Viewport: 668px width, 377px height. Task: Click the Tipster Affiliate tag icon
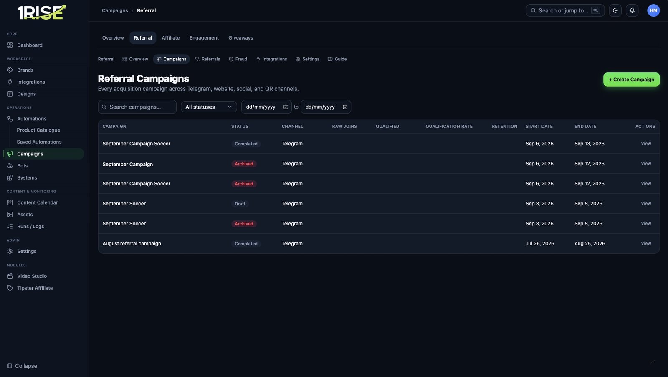[10, 288]
